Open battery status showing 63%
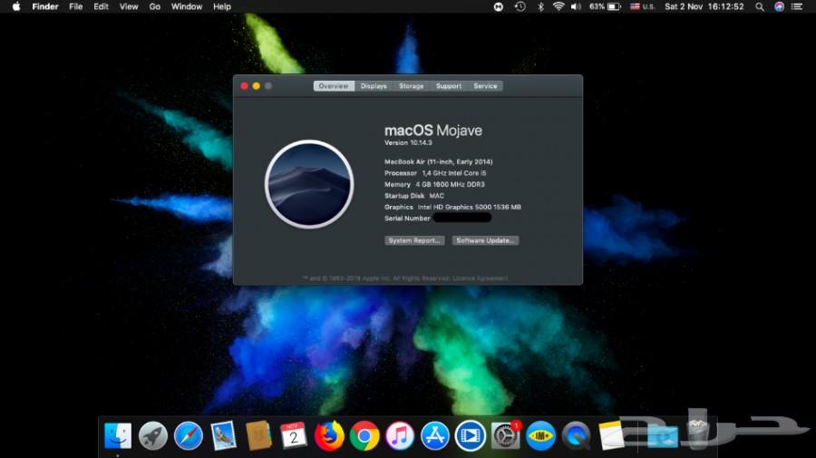The image size is (816, 458). [606, 6]
